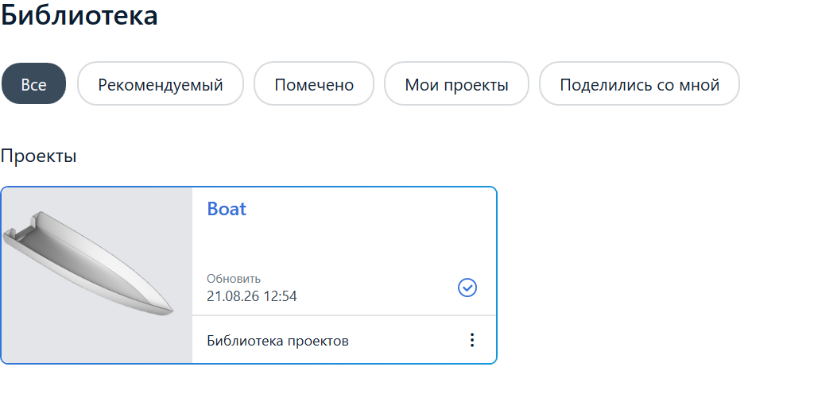This screenshot has width=814, height=417.
Task: Show Мои проекты tab
Action: [x=456, y=84]
